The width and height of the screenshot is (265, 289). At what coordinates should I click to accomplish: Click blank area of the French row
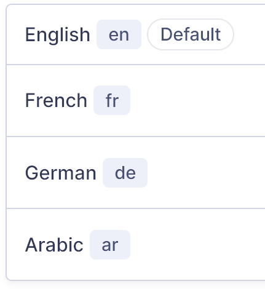197,100
